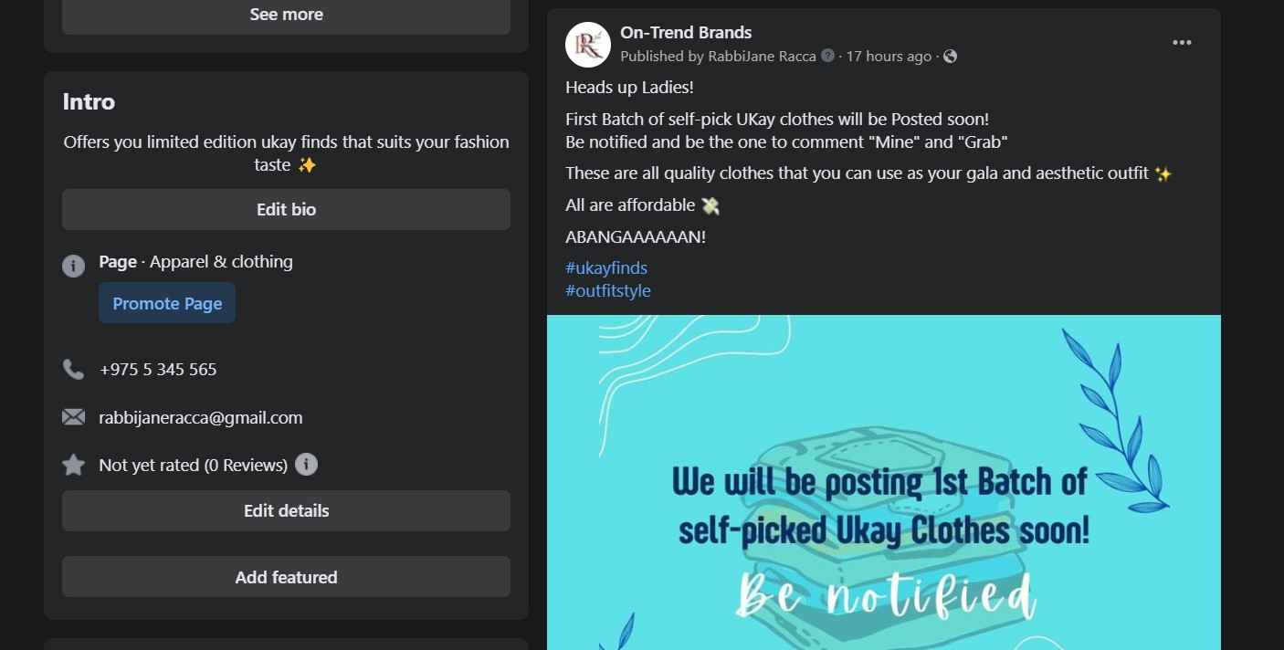Click the email envelope icon
1284x650 pixels.
click(x=73, y=417)
